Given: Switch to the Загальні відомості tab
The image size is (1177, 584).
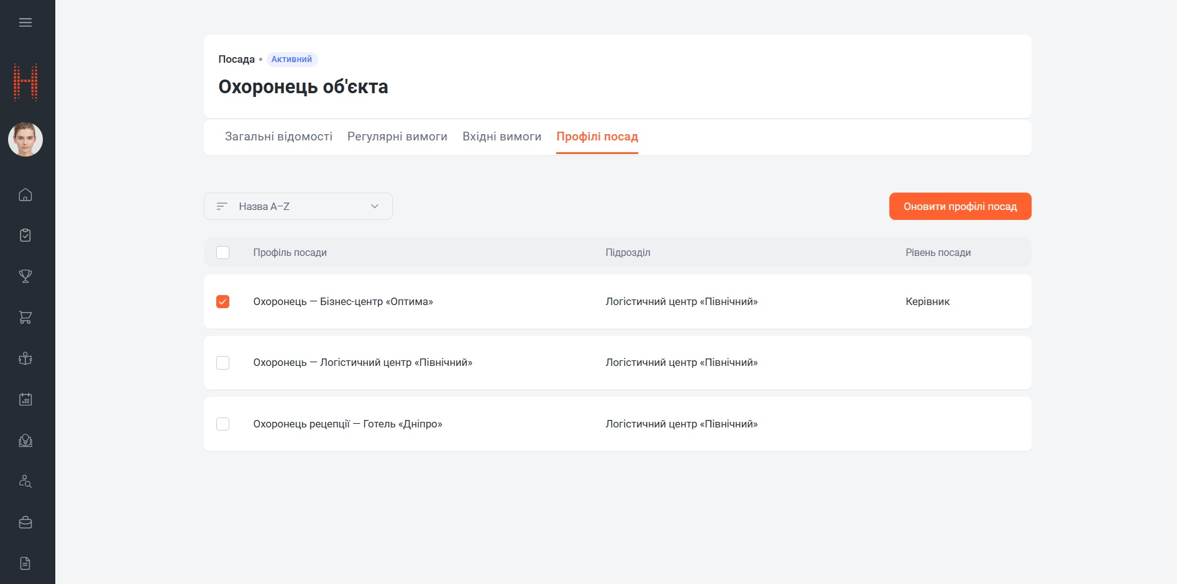Looking at the screenshot, I should coord(278,137).
